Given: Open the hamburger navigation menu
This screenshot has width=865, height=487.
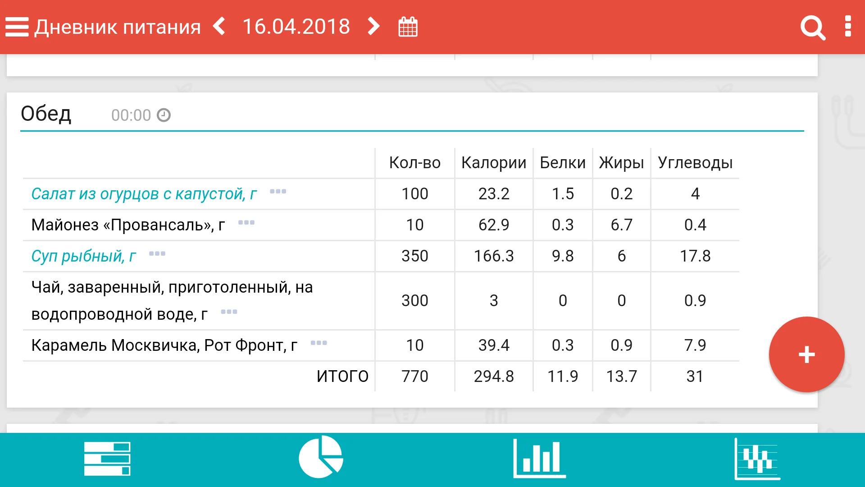Looking at the screenshot, I should pyautogui.click(x=17, y=27).
